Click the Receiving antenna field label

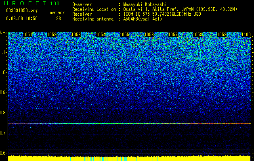pos(93,19)
